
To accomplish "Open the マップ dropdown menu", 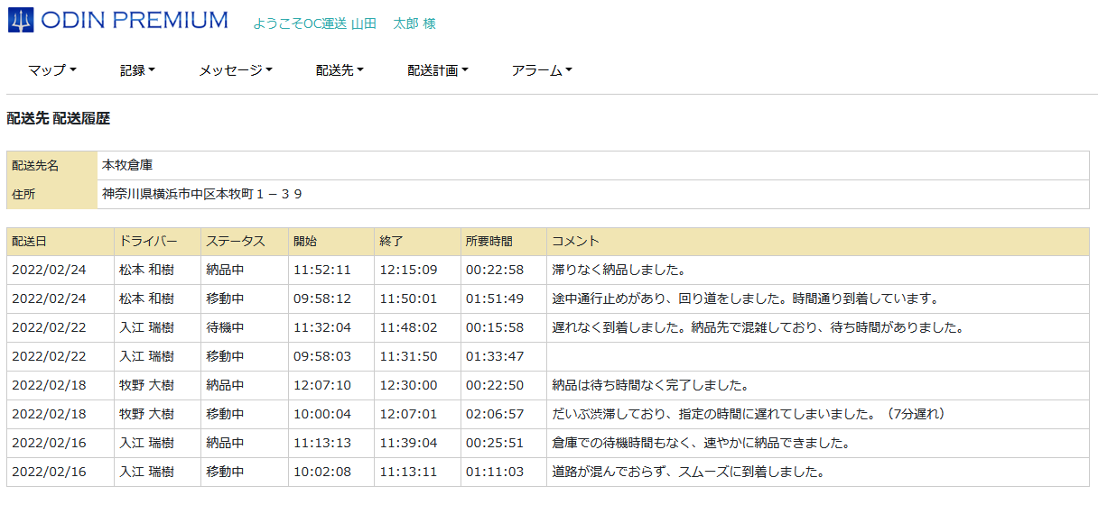I will (x=51, y=70).
